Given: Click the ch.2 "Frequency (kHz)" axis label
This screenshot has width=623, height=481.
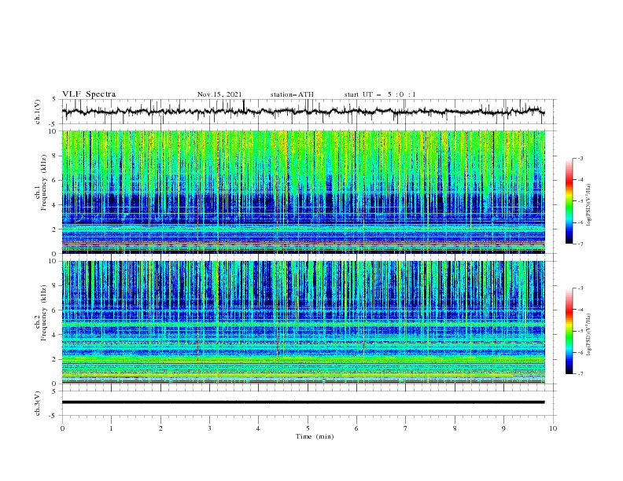Looking at the screenshot, I should pos(43,313).
